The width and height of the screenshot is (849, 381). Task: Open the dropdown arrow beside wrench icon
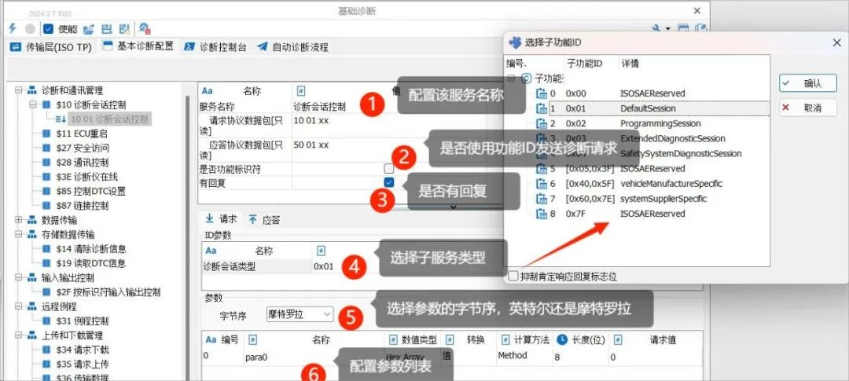668,29
